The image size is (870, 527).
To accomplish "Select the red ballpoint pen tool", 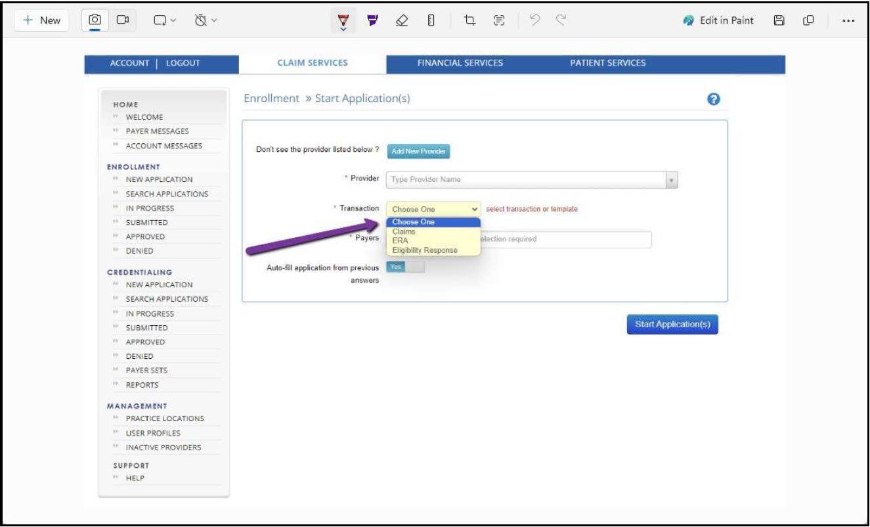I will (x=343, y=20).
